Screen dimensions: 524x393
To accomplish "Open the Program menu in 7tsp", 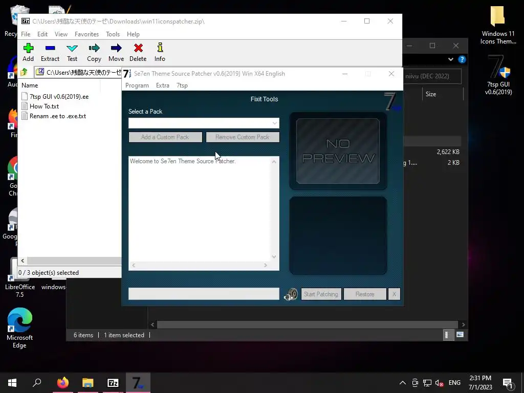I will click(x=137, y=85).
